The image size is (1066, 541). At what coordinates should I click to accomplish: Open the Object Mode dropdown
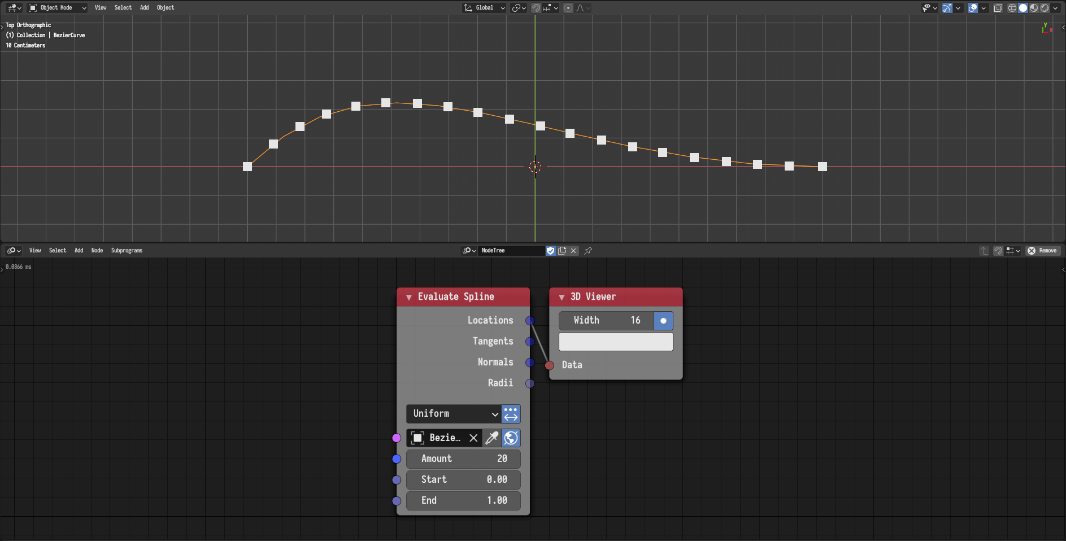tap(56, 7)
